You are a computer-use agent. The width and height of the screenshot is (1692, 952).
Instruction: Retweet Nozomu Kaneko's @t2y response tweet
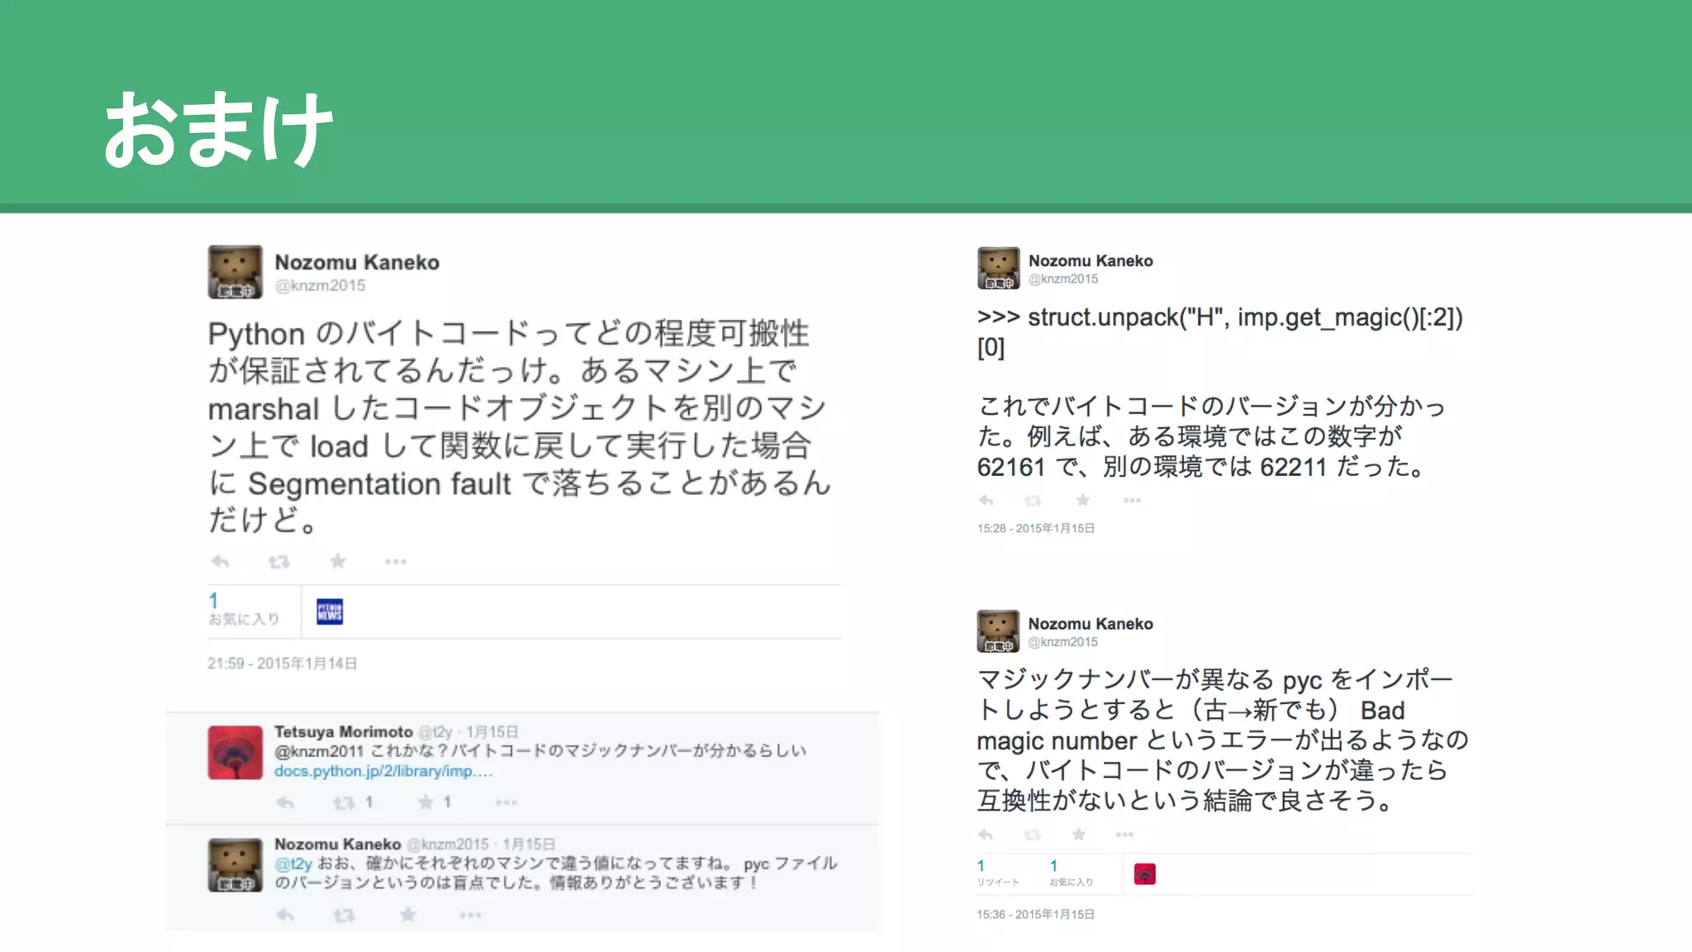pos(344,915)
